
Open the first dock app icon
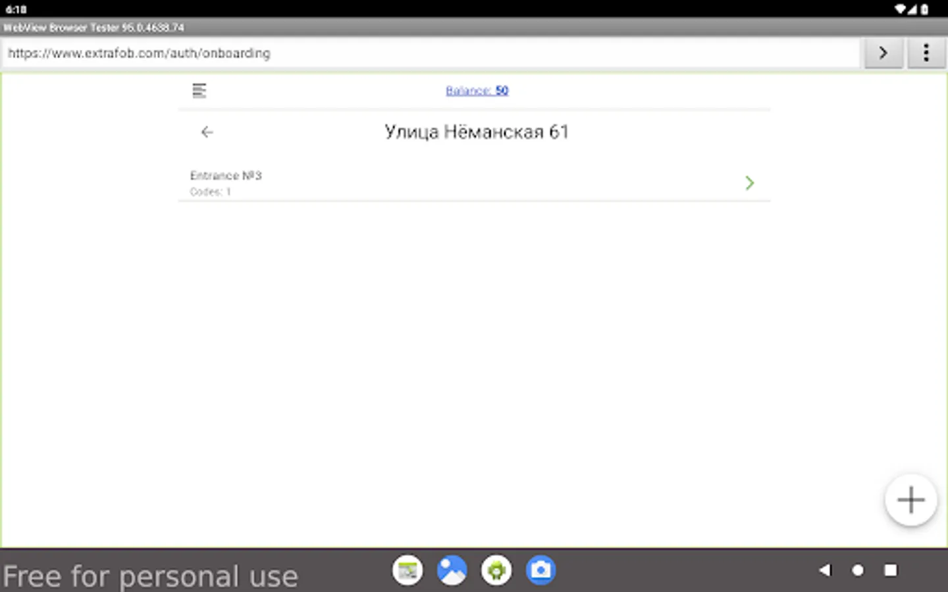coord(408,570)
